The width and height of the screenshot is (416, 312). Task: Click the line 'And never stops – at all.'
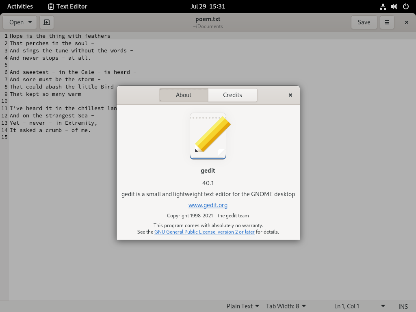point(50,58)
